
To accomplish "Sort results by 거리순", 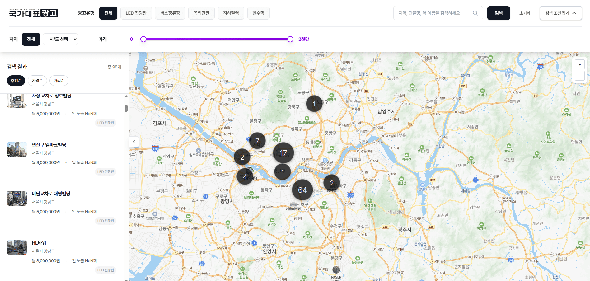I will (x=59, y=81).
